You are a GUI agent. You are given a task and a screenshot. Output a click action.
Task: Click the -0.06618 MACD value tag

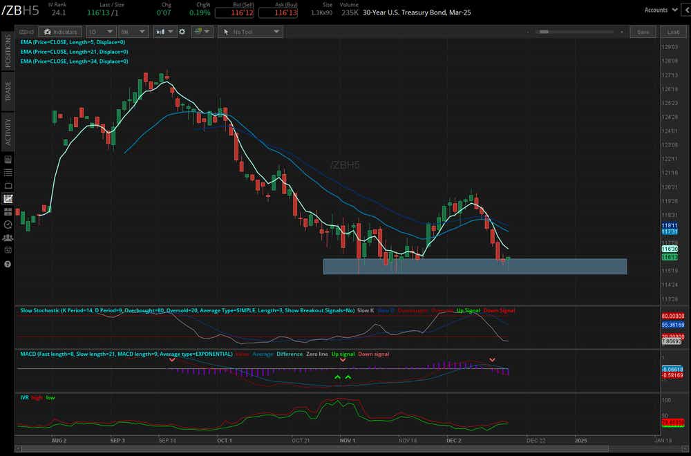click(672, 370)
